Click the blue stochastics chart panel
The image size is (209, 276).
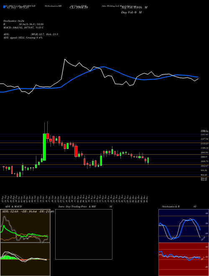tap(184, 226)
